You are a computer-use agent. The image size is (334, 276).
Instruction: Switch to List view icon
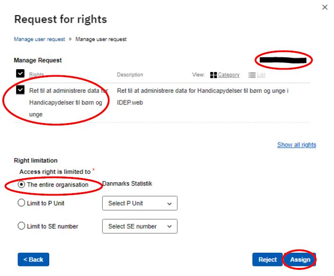pyautogui.click(x=252, y=75)
